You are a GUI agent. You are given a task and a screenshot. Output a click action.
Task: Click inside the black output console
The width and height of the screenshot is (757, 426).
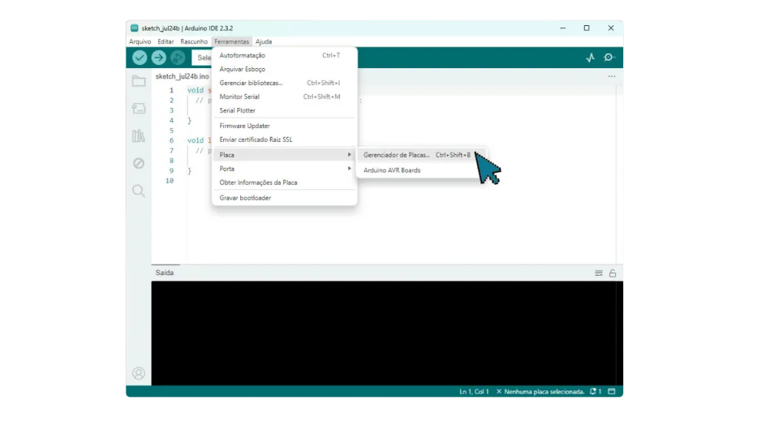tap(384, 334)
